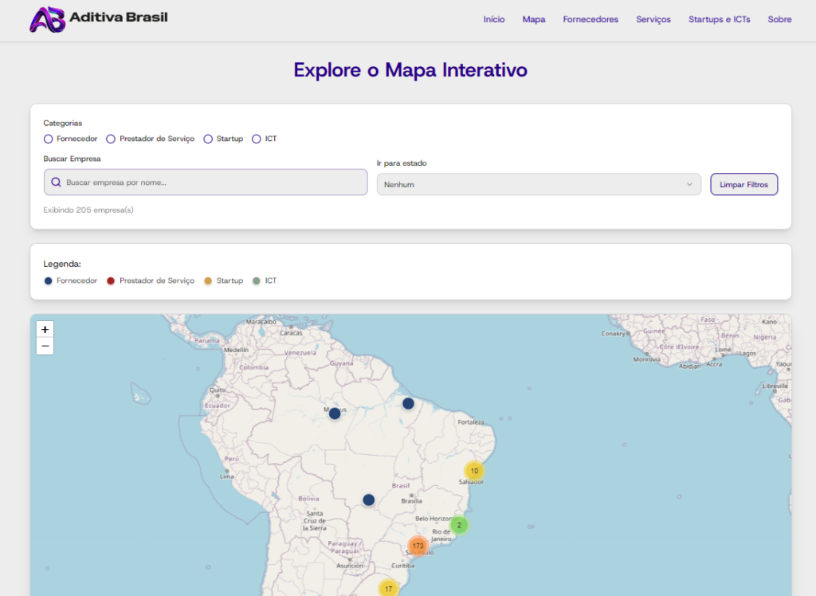Select the Startup radio button
This screenshot has width=816, height=596.
[208, 139]
